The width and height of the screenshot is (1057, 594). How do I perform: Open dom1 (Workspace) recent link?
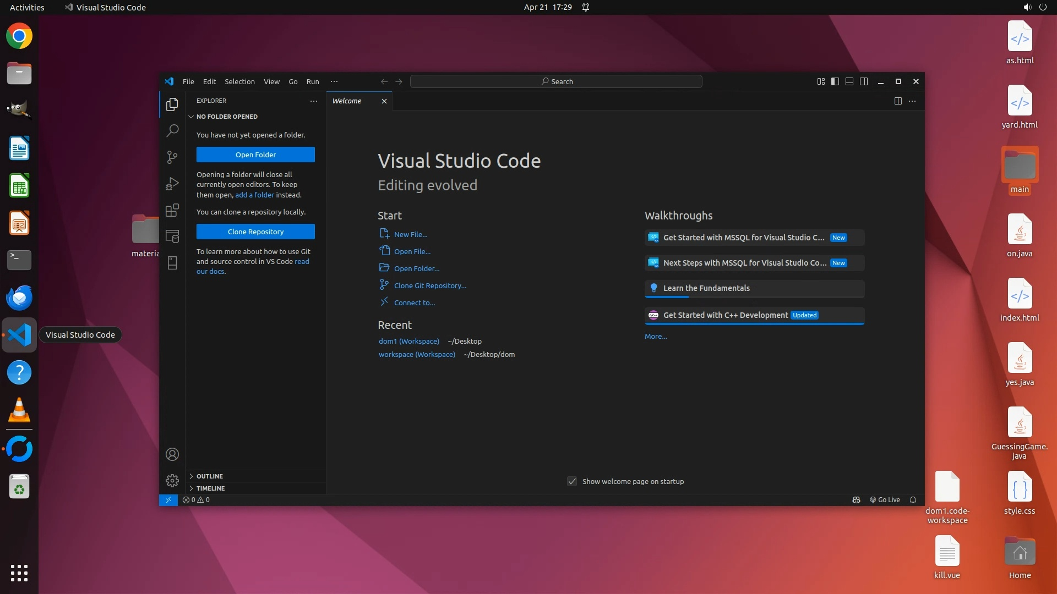pos(408,341)
